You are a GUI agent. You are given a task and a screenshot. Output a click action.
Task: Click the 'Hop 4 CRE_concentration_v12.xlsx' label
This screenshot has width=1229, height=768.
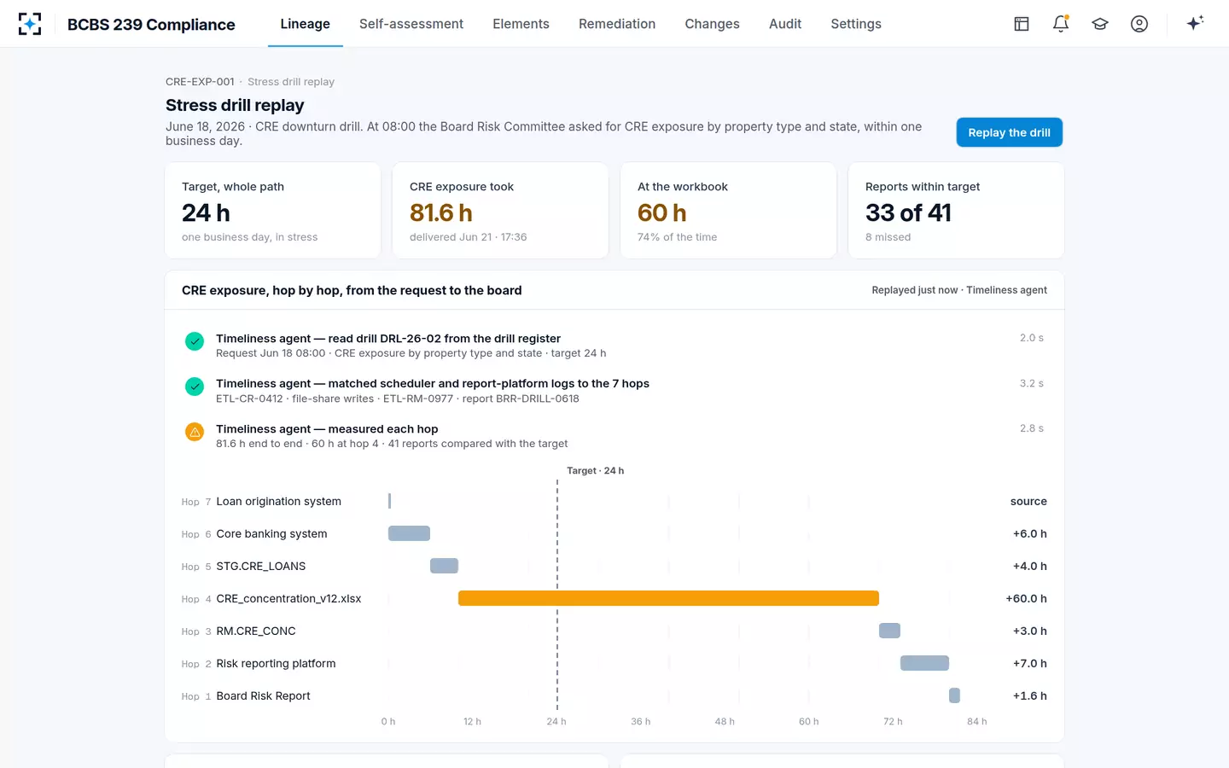click(x=271, y=599)
